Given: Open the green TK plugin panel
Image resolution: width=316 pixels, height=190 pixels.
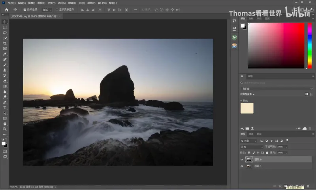Looking at the screenshot, I should (x=234, y=37).
